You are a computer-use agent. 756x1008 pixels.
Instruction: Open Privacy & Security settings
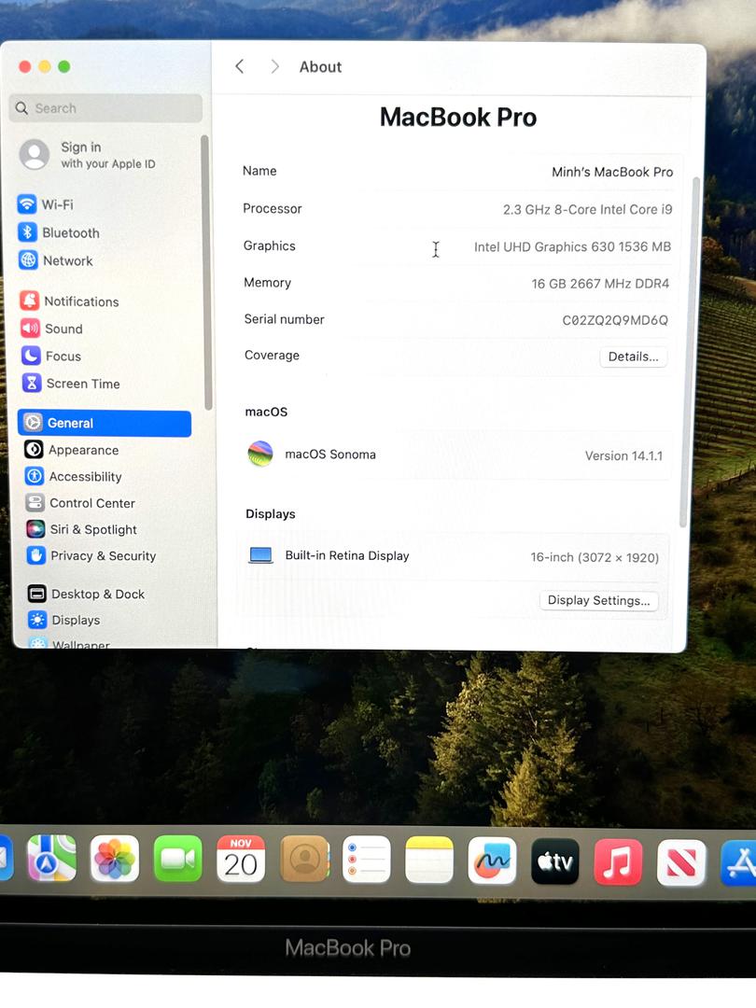pos(91,555)
